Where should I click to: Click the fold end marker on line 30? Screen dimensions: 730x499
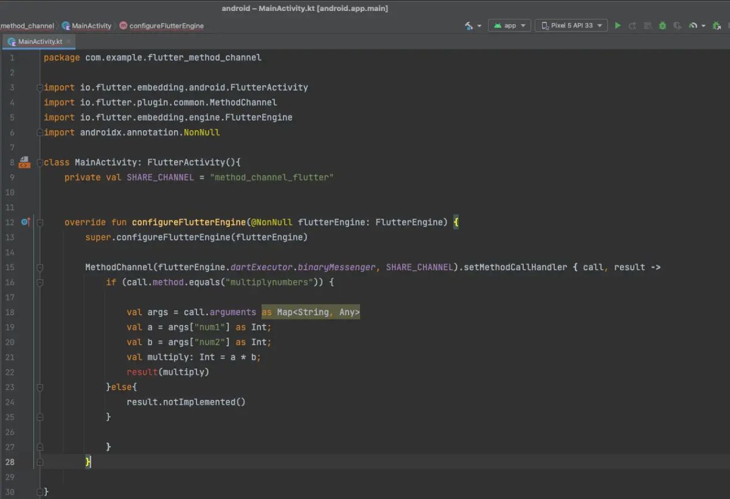(40, 492)
